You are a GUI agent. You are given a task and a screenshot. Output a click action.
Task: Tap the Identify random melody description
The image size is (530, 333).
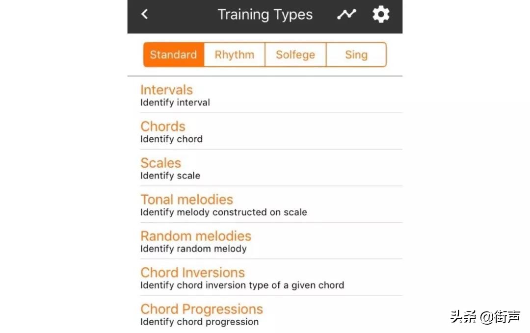193,249
